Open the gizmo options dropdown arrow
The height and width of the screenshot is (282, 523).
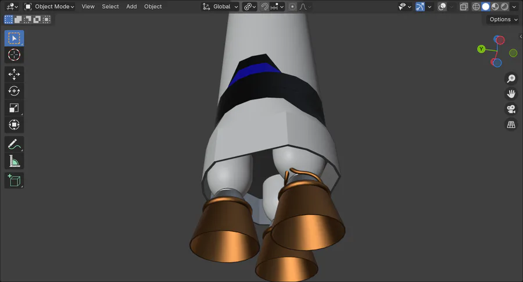coord(429,6)
